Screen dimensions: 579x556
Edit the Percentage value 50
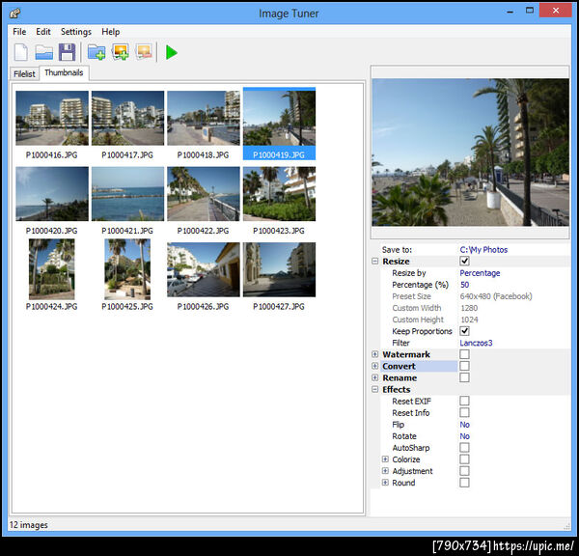point(464,285)
